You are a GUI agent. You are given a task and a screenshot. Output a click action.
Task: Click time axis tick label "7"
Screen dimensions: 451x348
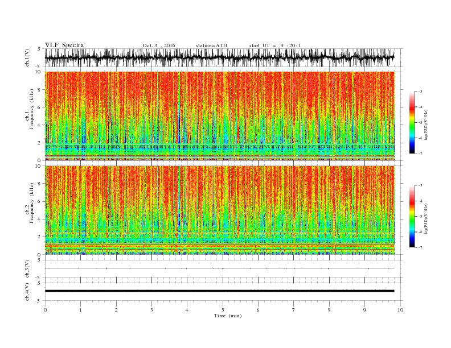coord(294,310)
